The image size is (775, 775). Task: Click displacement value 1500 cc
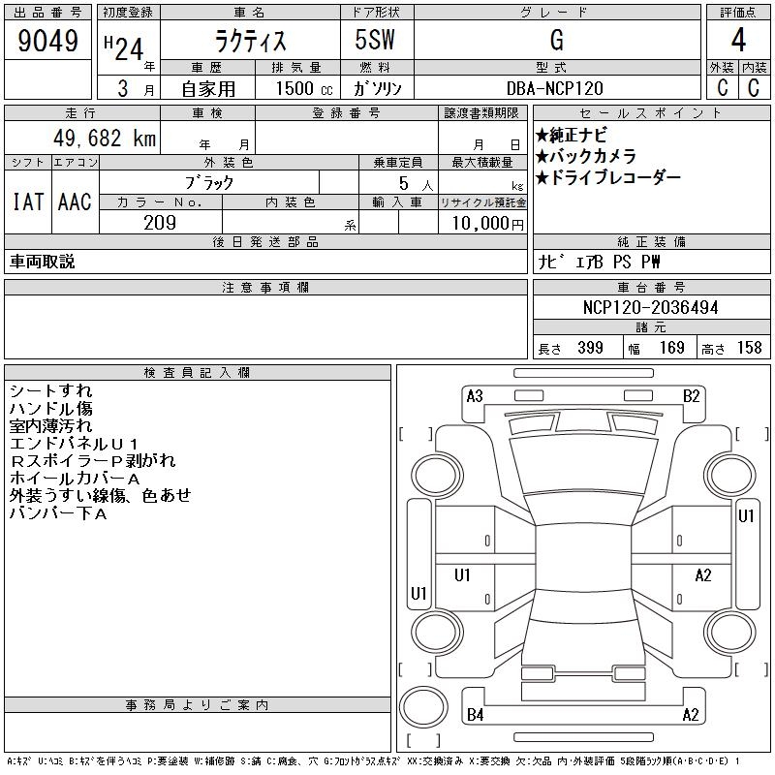coord(304,89)
